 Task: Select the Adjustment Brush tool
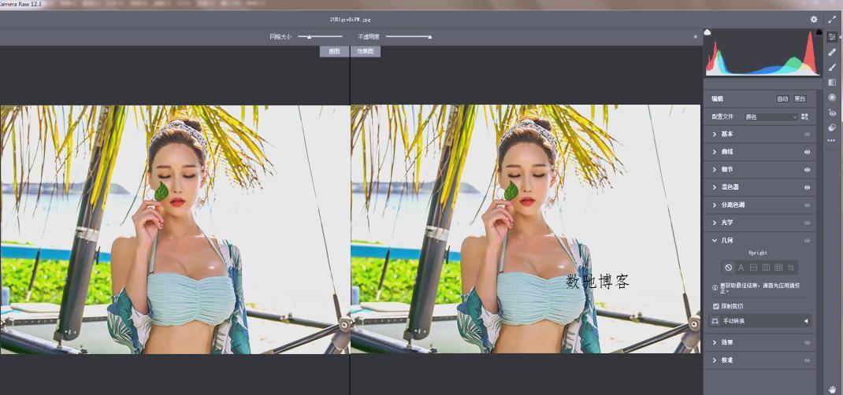tap(832, 67)
